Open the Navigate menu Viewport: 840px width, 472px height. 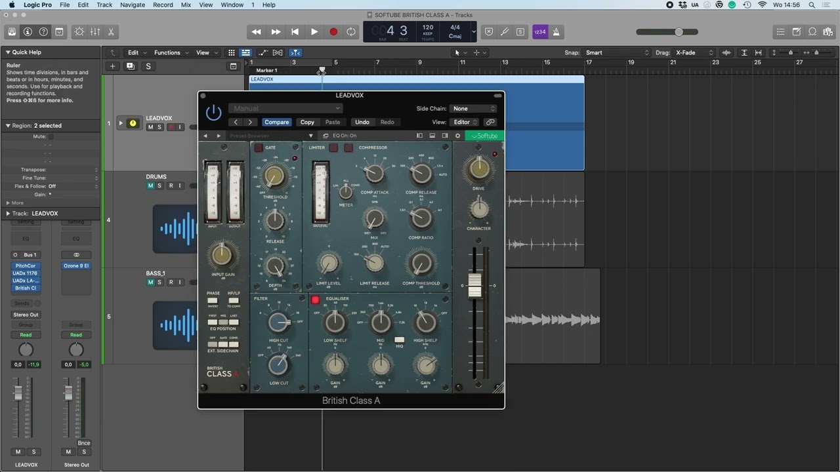pos(133,5)
